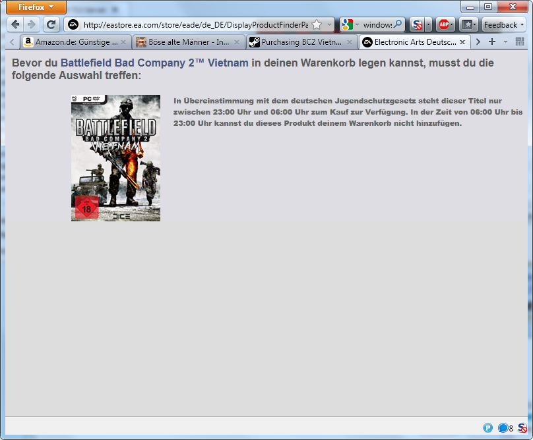Run search with the magnifier icon
The width and height of the screenshot is (533, 440).
point(398,24)
